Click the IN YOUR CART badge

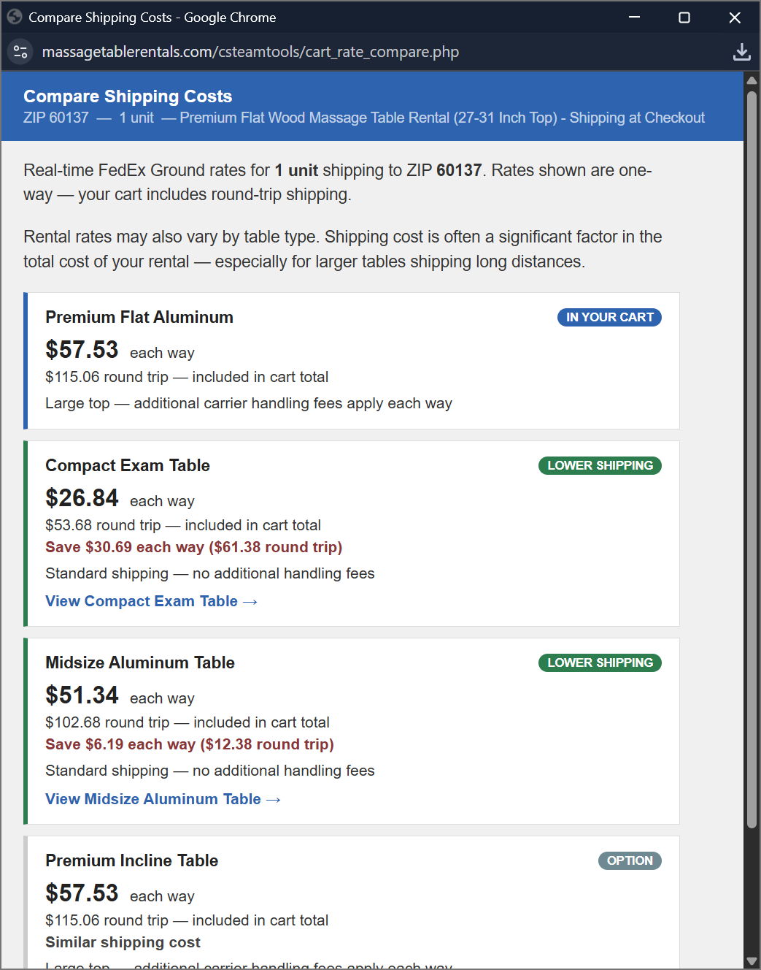point(609,317)
